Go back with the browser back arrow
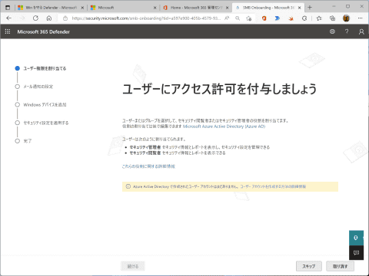 coord(8,18)
